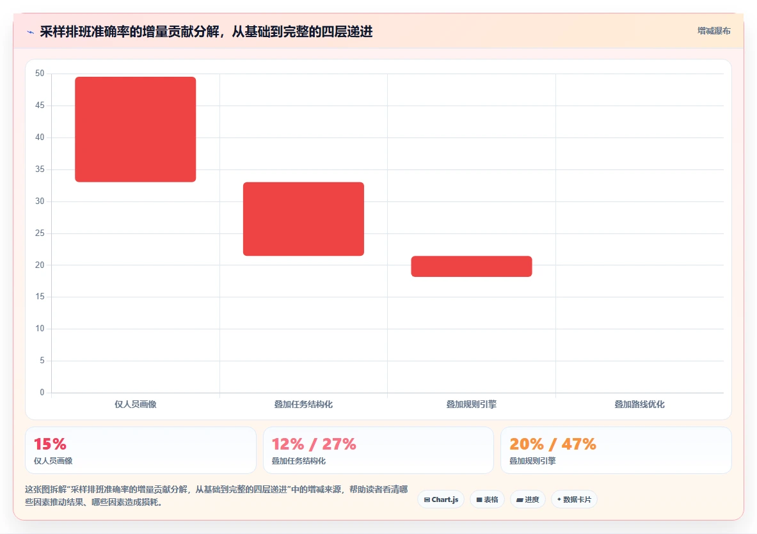Click the Chart.js tag
Screen dimensions: 757x534
441,499
